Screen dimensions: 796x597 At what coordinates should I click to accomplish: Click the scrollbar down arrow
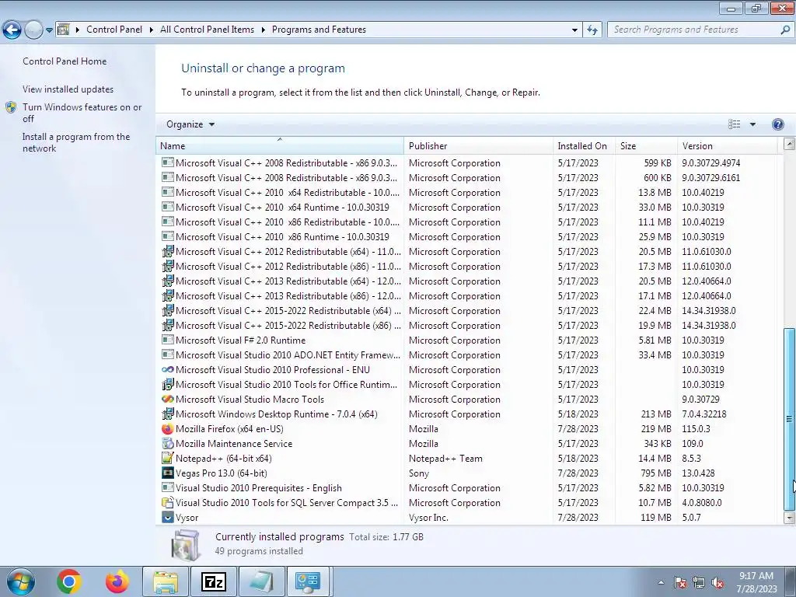(x=789, y=518)
